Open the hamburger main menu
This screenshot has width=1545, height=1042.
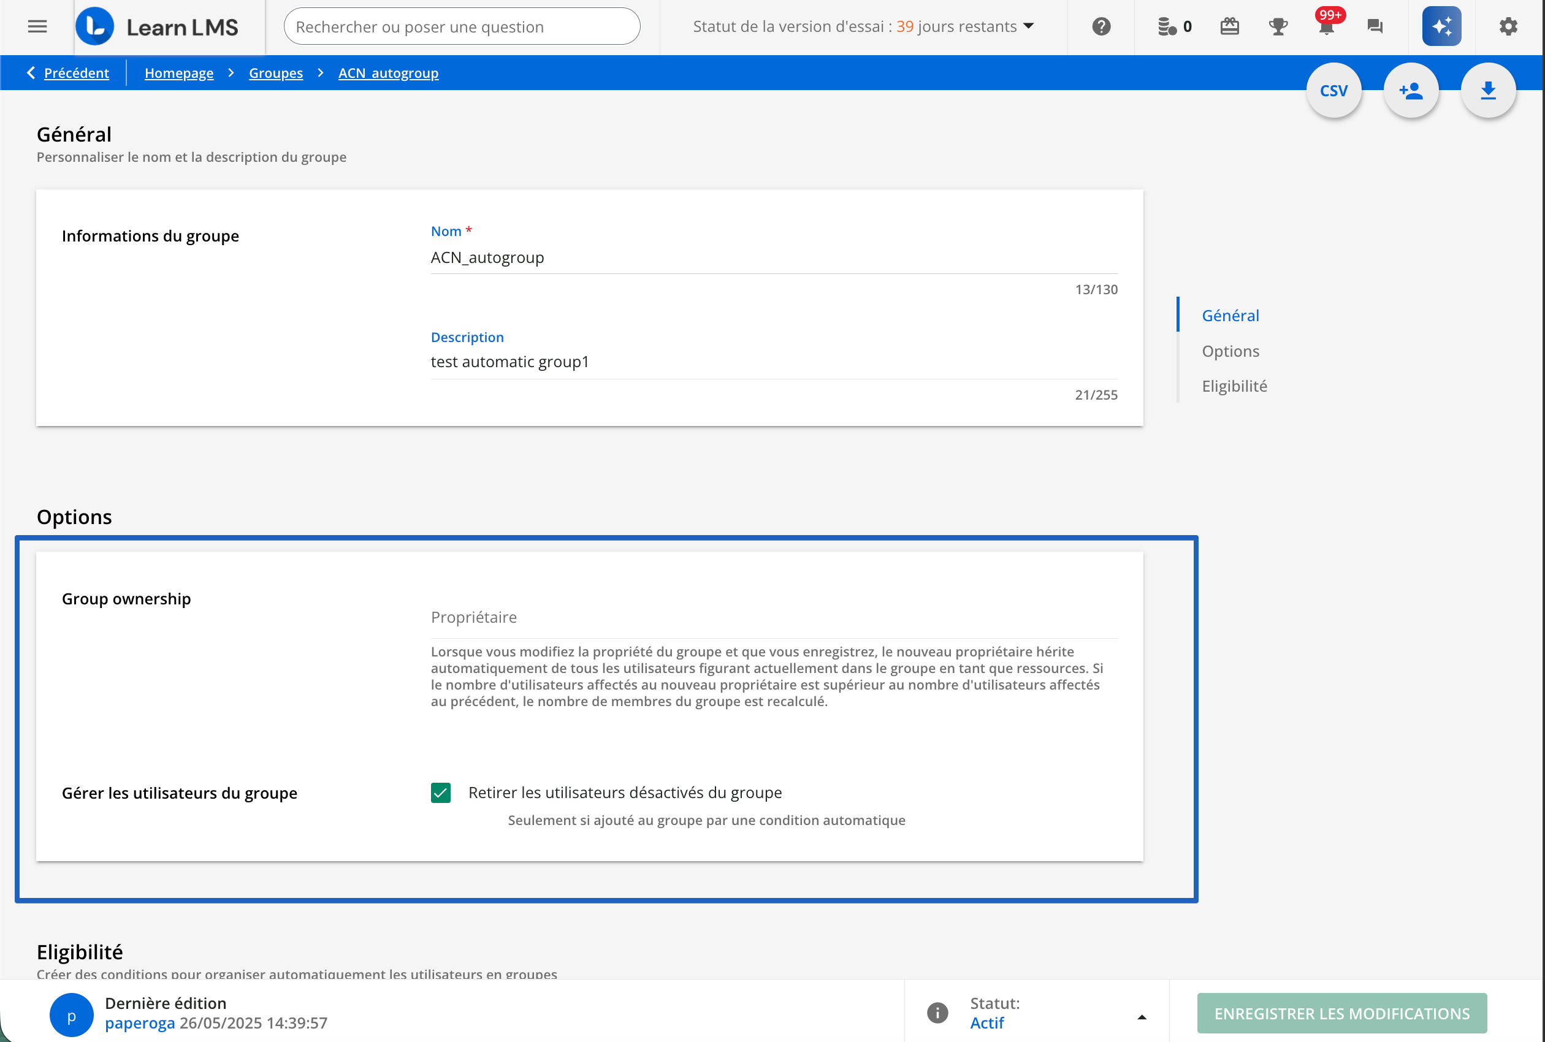pos(37,26)
